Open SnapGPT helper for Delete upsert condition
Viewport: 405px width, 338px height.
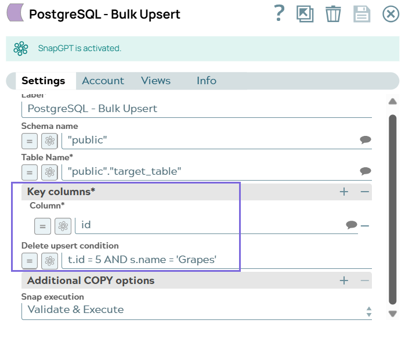(x=49, y=261)
